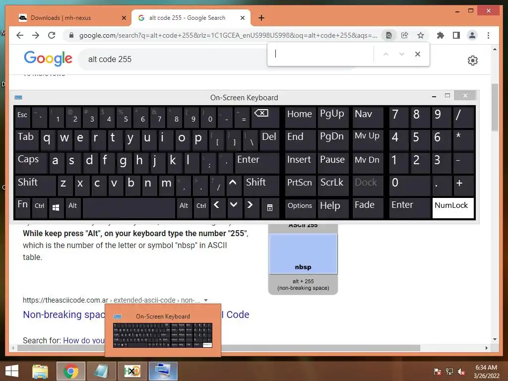Click the Chrome address bar URL

(228, 35)
